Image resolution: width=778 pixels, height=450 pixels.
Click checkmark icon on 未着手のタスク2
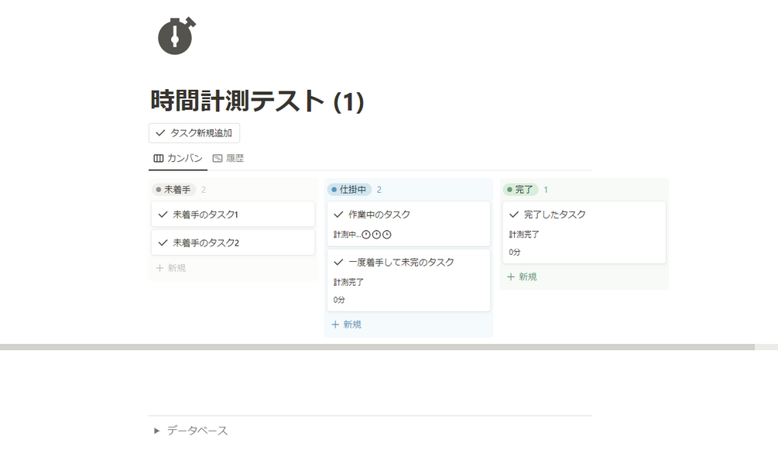[x=163, y=243]
